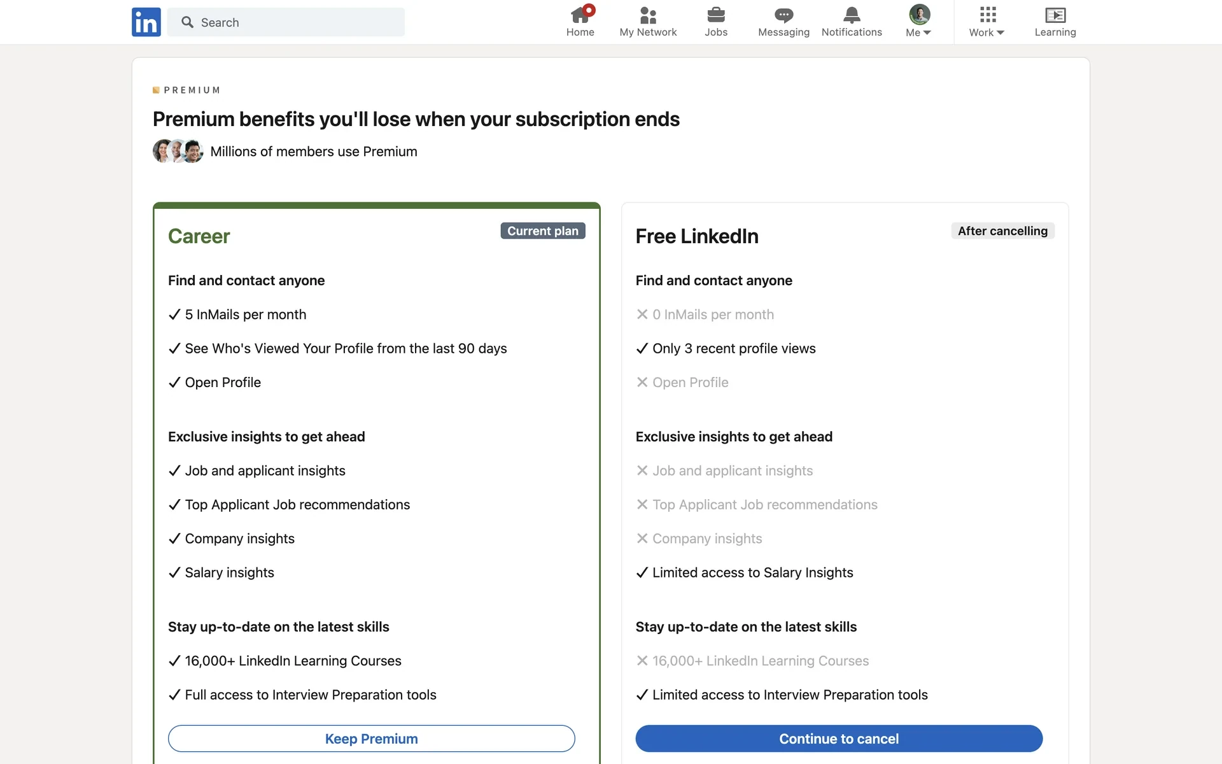Click '16,000+ LinkedIn Learning Courses' in Career plan
This screenshot has height=764, width=1222.
293,661
